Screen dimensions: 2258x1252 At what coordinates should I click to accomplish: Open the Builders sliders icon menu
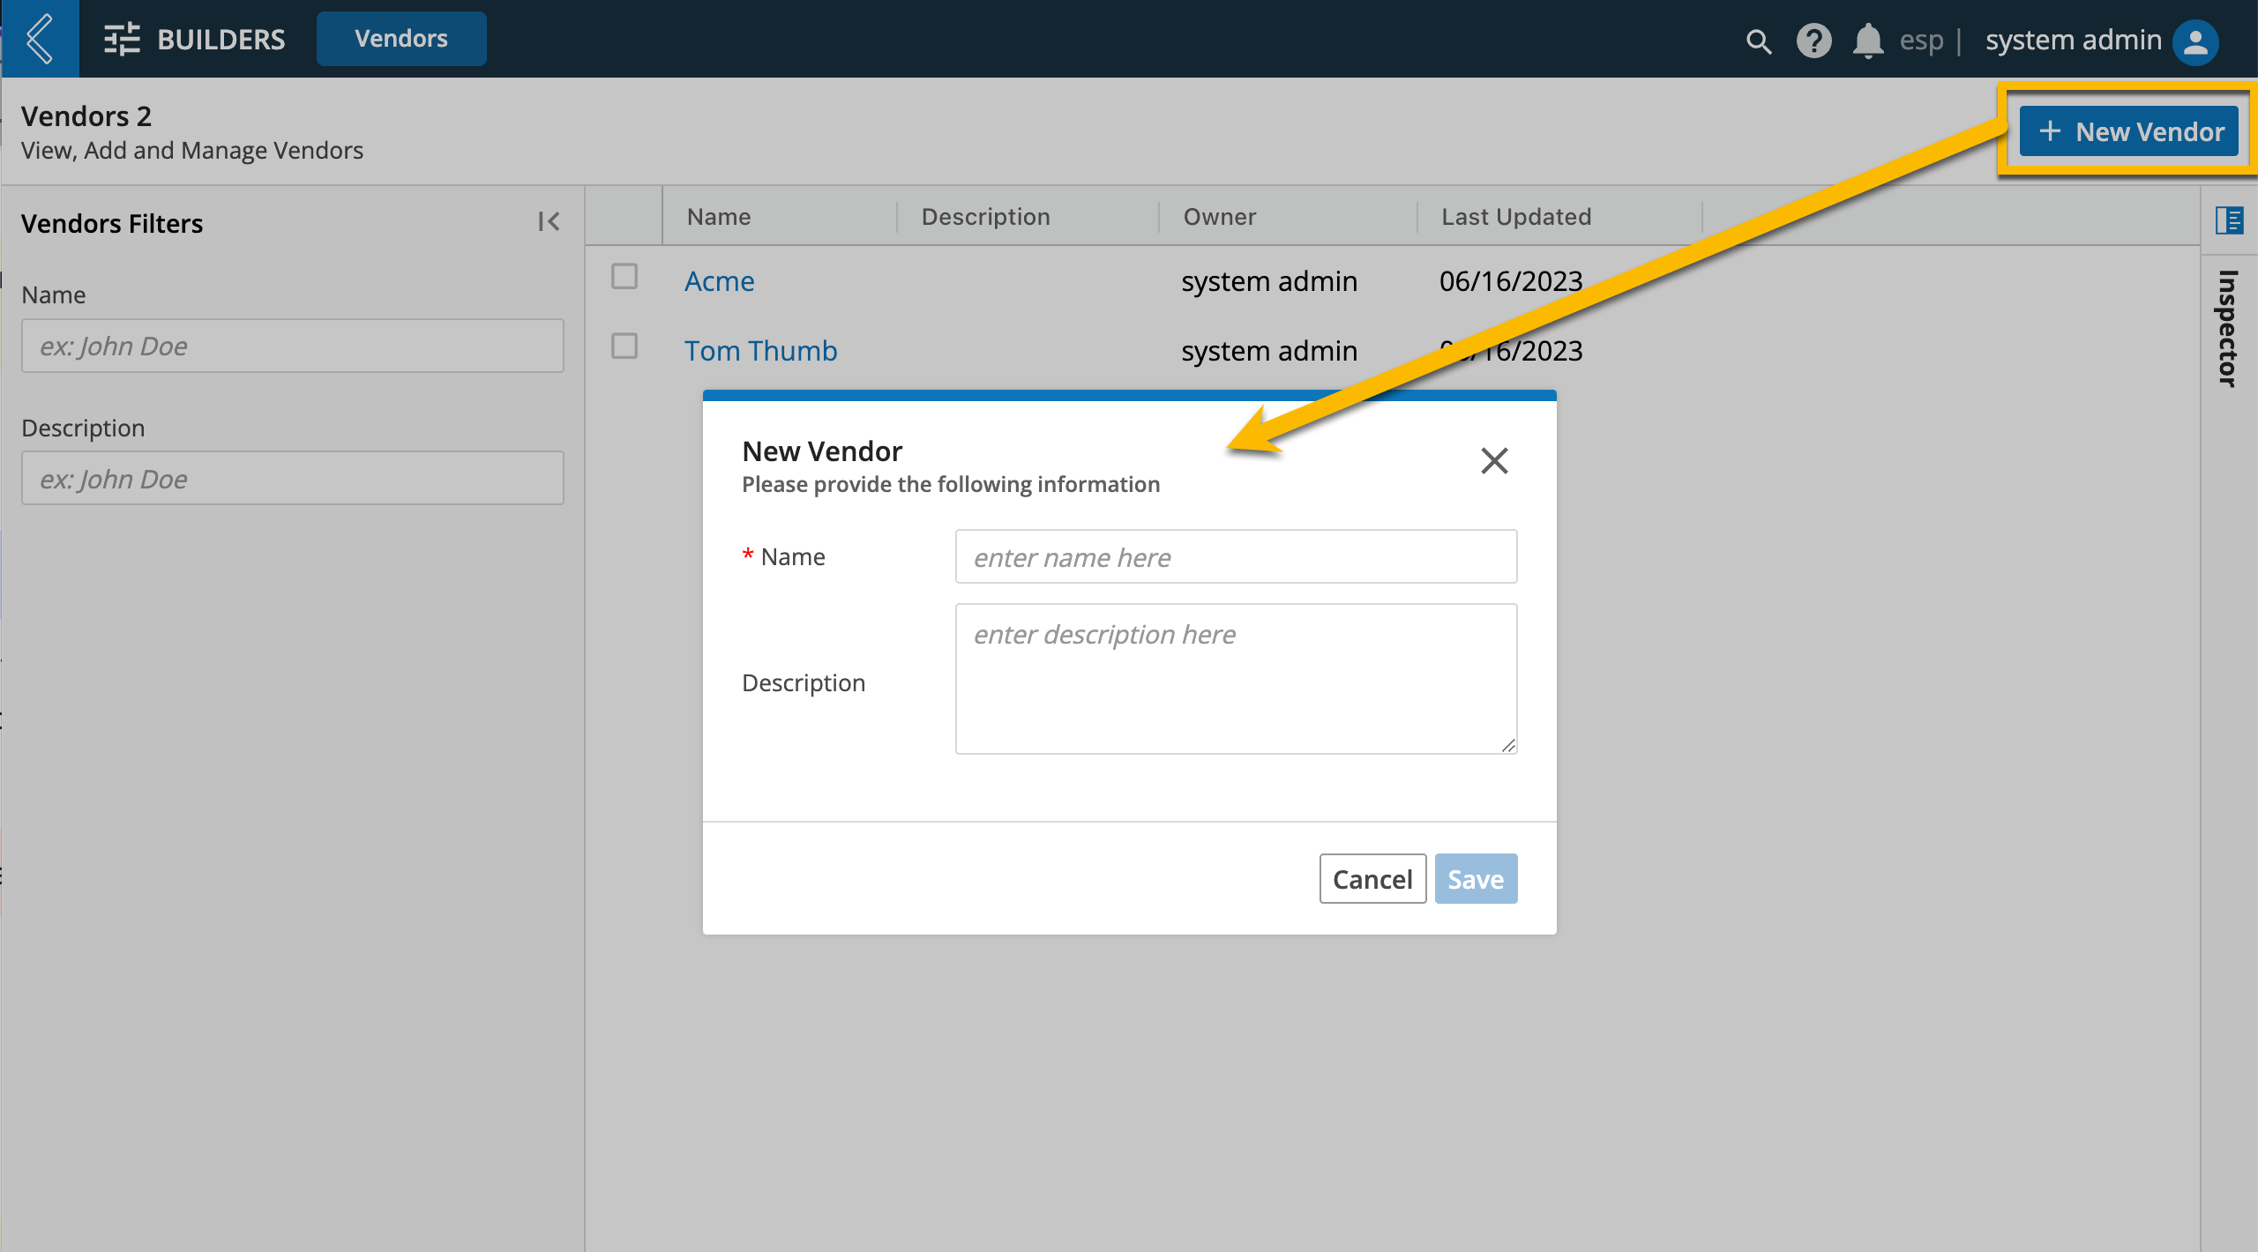click(122, 40)
